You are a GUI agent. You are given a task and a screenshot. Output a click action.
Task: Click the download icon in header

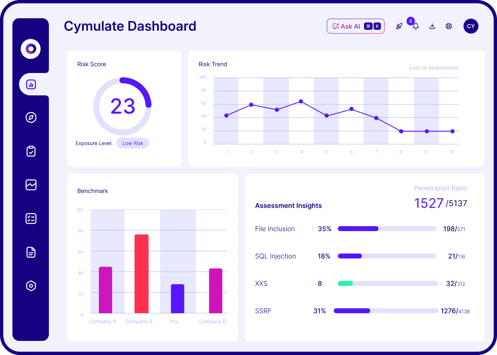[432, 26]
